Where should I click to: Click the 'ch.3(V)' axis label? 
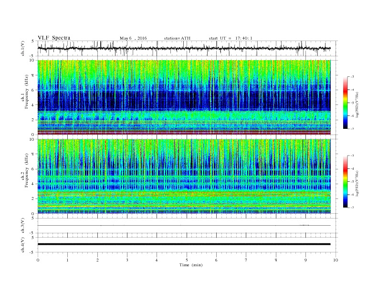[x=23, y=226]
